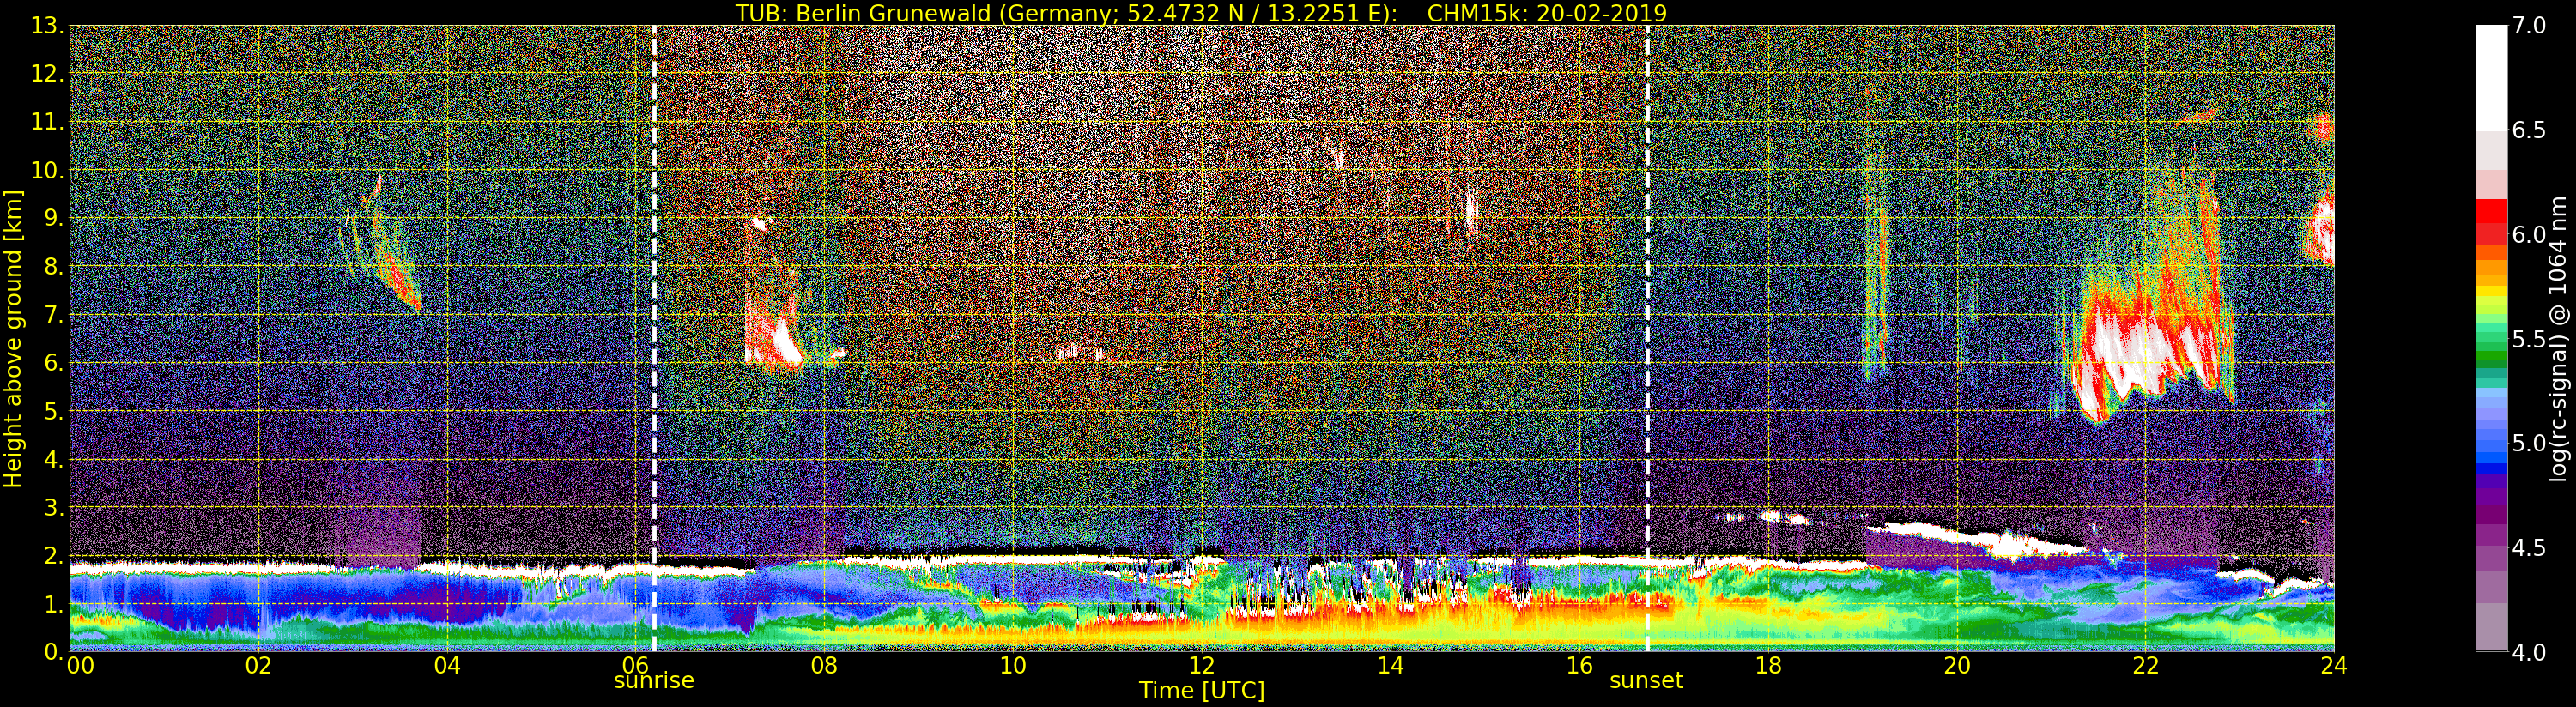Click time axis tick '16'
The width and height of the screenshot is (2576, 707).
tap(1579, 665)
